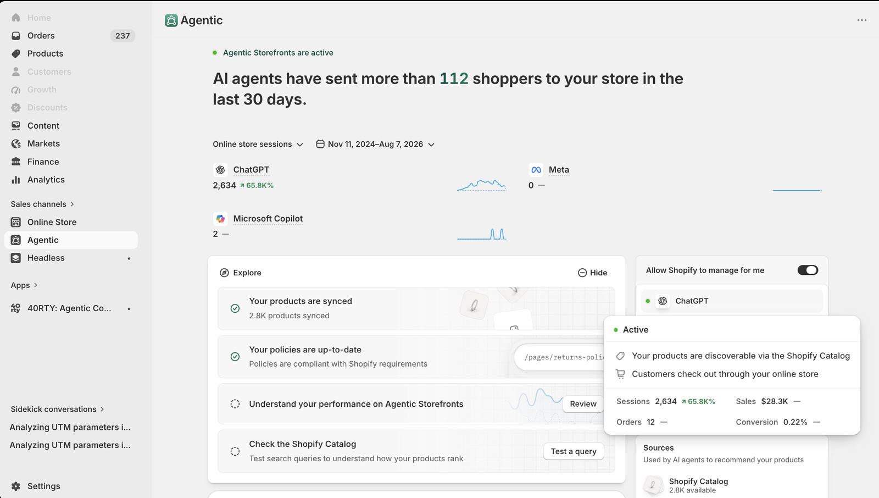Click the 40RTY Agentic app icon
The image size is (879, 498).
[16, 308]
